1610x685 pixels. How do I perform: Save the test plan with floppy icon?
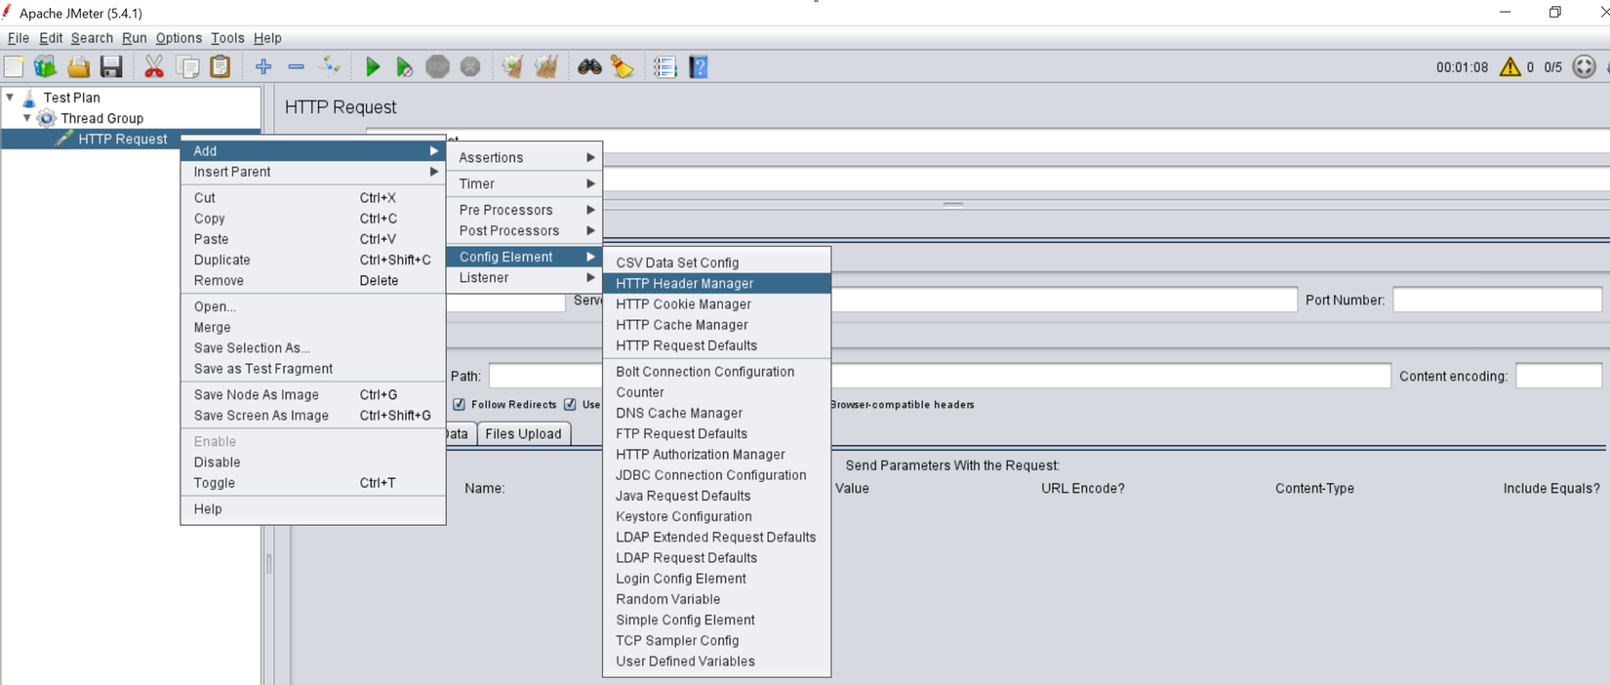[x=111, y=66]
